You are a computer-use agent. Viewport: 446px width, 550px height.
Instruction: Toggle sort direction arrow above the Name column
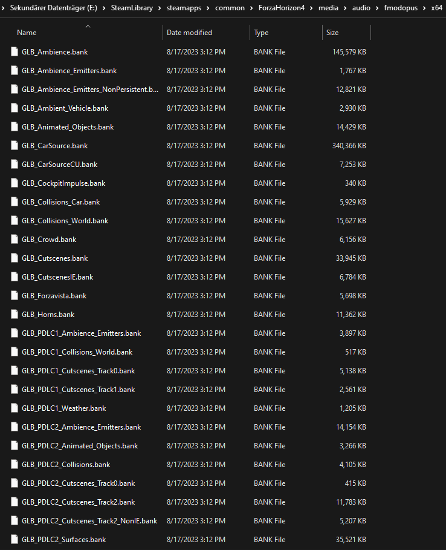click(88, 26)
